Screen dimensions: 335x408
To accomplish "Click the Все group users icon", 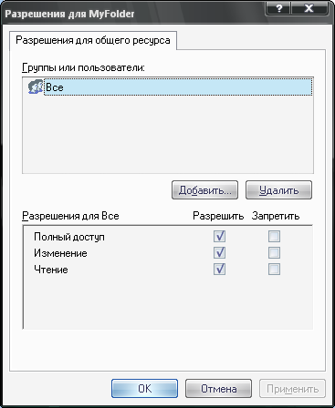I will tap(36, 87).
